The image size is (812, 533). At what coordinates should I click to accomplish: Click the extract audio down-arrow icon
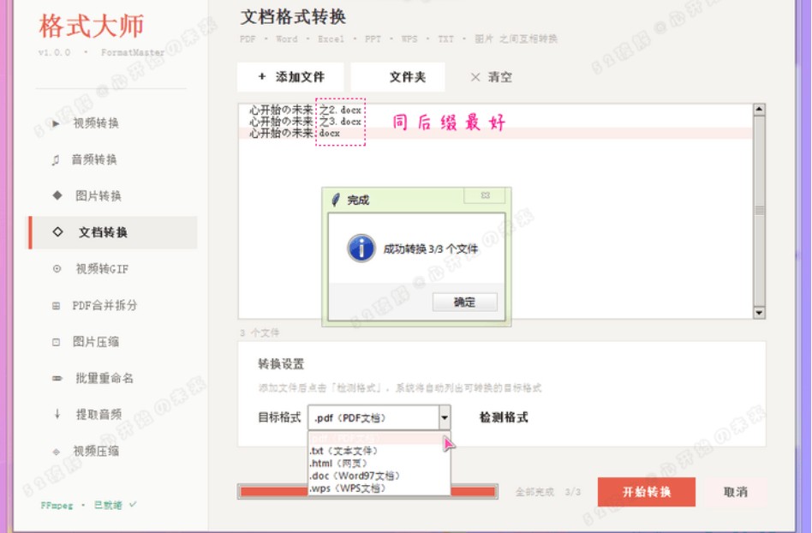(57, 414)
